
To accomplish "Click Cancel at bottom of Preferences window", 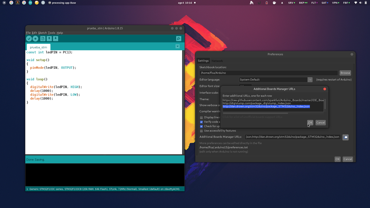I will (x=348, y=159).
